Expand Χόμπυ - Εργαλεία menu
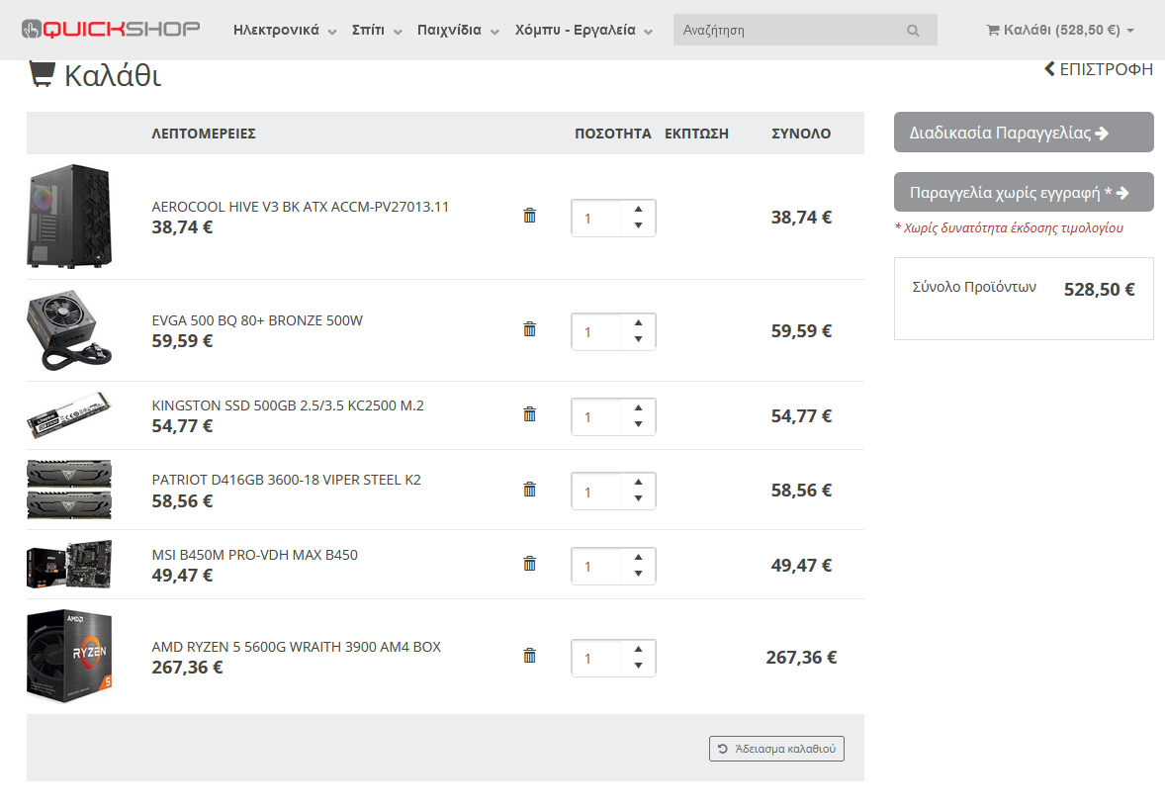1165x808 pixels. (584, 30)
